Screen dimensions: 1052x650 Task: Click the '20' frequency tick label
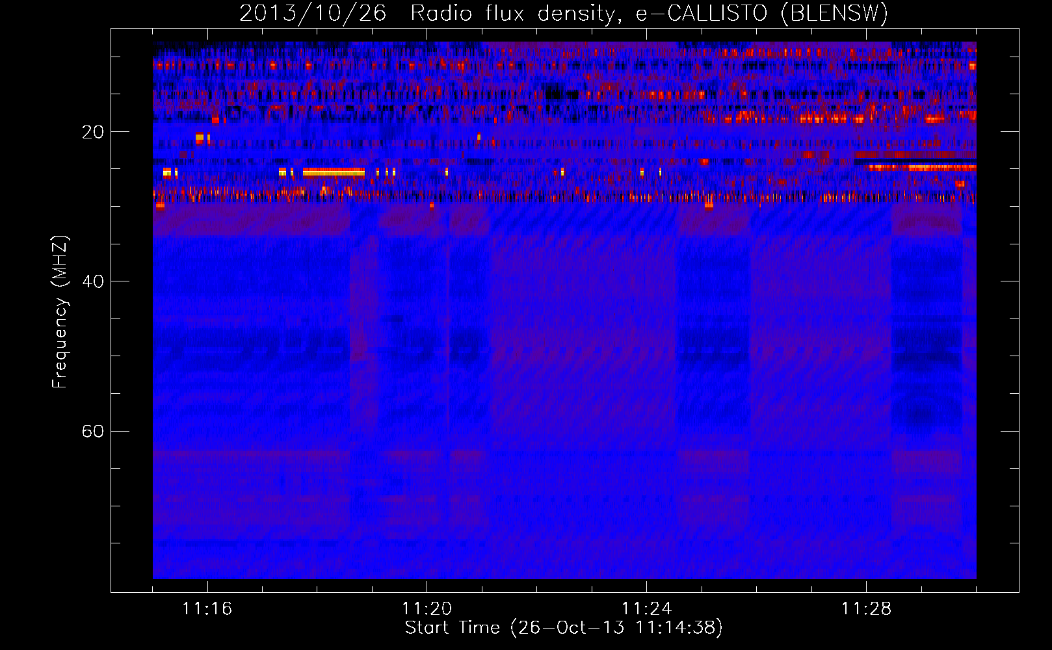(92, 132)
